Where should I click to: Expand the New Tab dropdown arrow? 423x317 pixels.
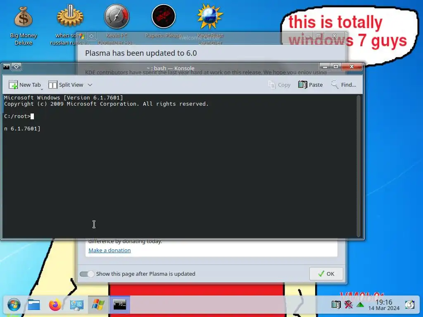click(x=42, y=89)
